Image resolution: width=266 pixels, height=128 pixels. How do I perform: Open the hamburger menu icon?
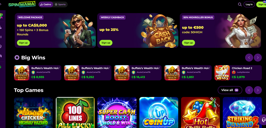[x=1, y=5]
